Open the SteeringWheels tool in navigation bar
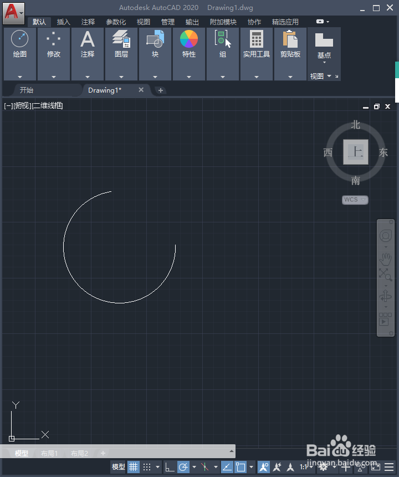Screen dimensions: 399x477 [386, 236]
